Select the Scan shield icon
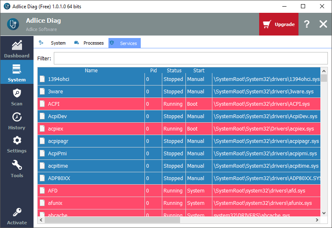This screenshot has width=332, height=228. (x=17, y=93)
